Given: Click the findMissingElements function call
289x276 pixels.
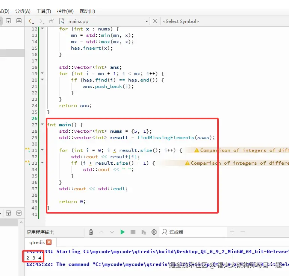Looking at the screenshot, I should [165, 138].
